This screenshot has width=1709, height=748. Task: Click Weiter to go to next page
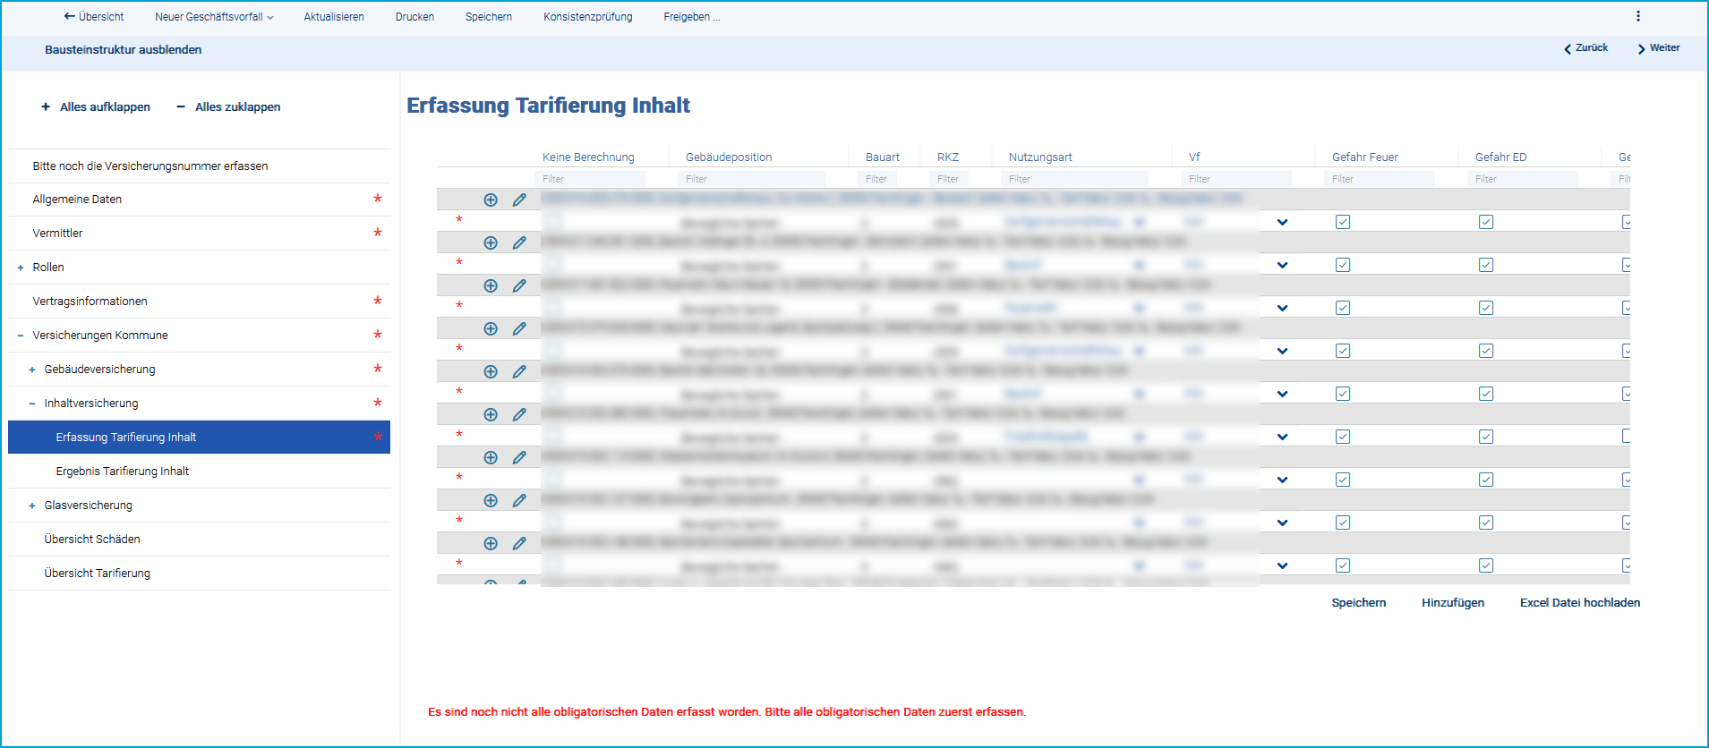[x=1658, y=48]
